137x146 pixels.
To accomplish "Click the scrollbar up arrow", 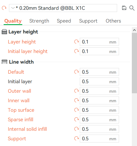I will tap(134, 30).
